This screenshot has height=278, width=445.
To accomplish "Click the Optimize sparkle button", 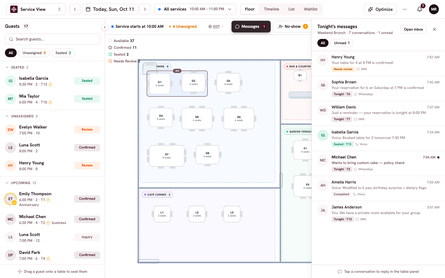I will tap(380, 9).
